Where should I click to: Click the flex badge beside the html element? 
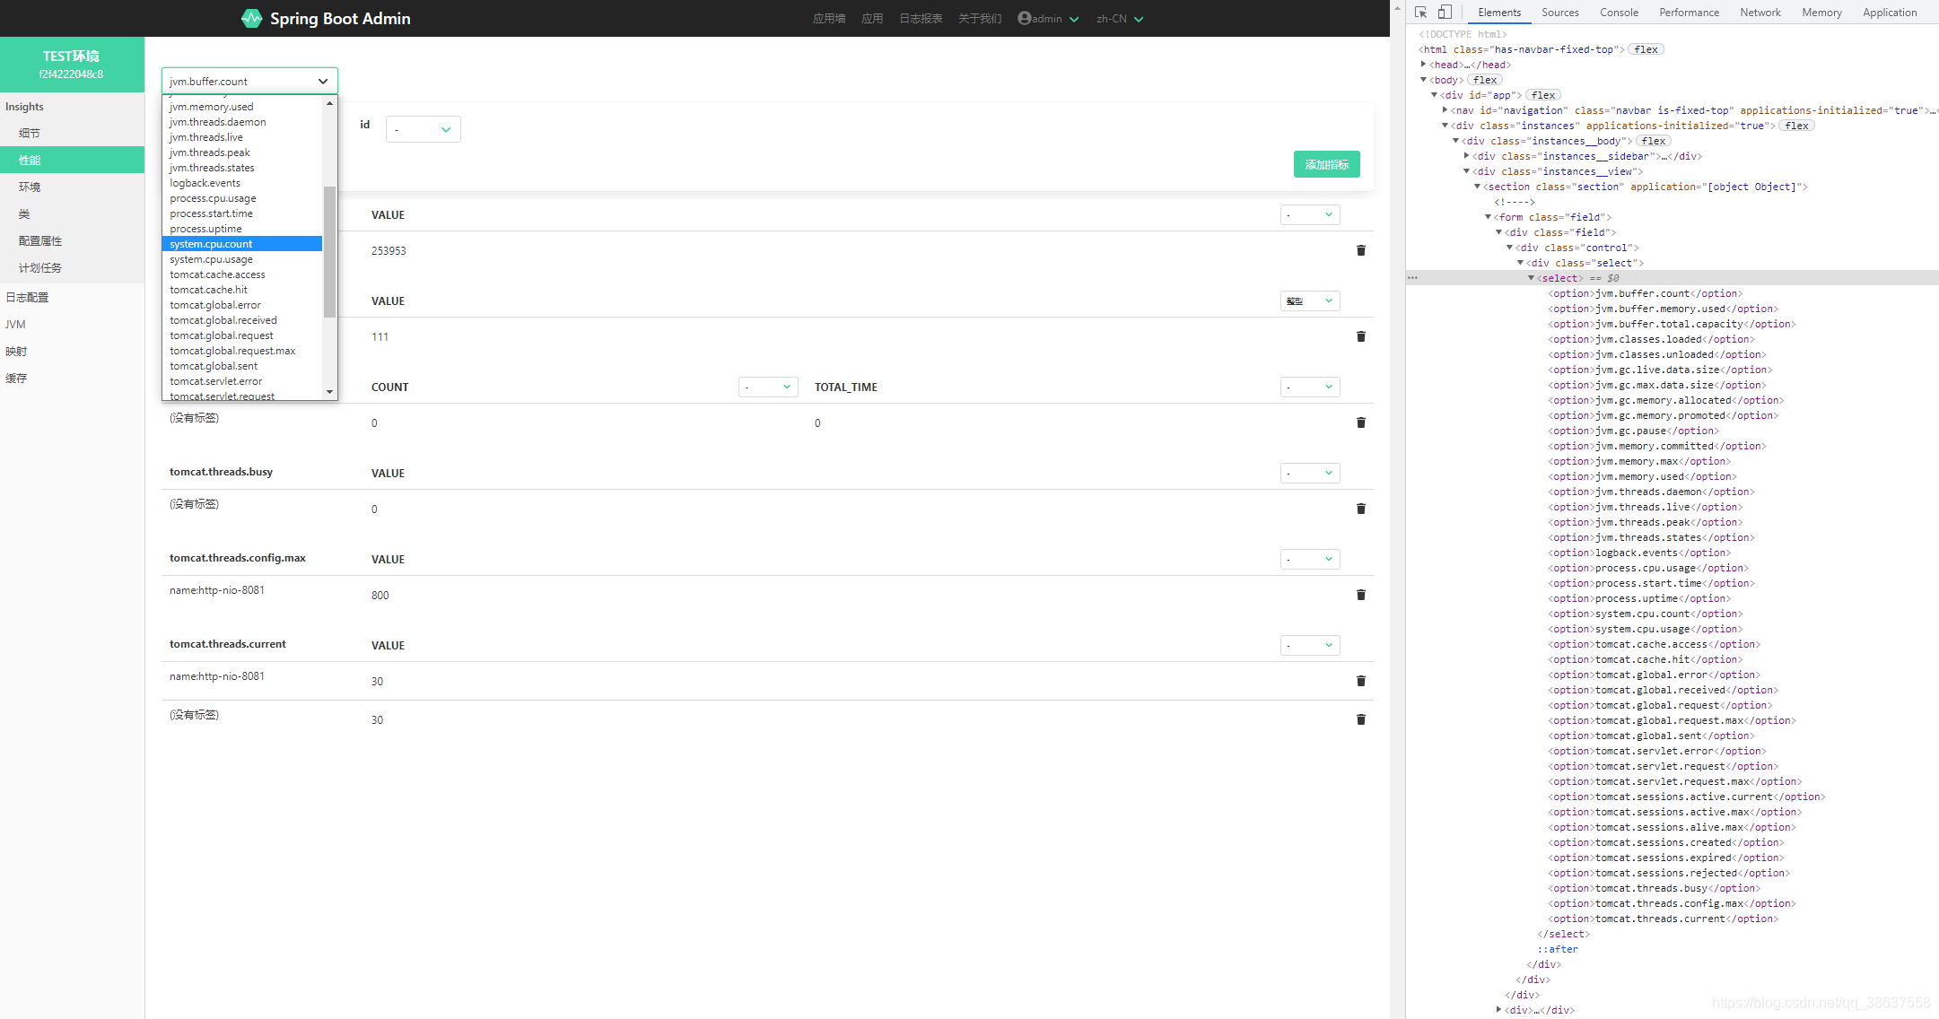coord(1646,49)
